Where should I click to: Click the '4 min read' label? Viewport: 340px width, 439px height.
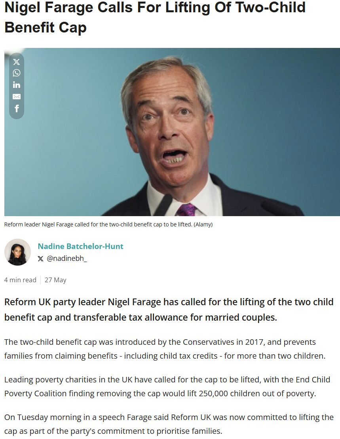[x=20, y=280]
